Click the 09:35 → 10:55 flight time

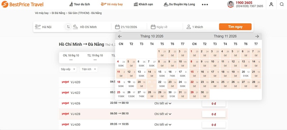tap(119, 124)
